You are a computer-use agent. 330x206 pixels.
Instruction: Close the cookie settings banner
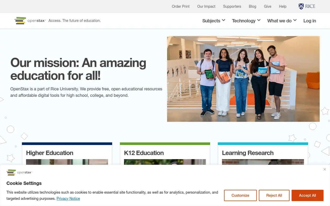pyautogui.click(x=325, y=169)
